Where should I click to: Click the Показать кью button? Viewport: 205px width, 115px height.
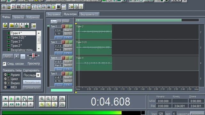point(32,82)
